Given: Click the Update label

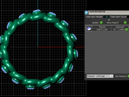Looking at the screenshot, I should pos(95,23).
